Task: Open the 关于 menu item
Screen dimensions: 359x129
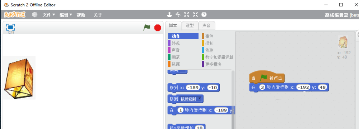Action: click(x=98, y=15)
